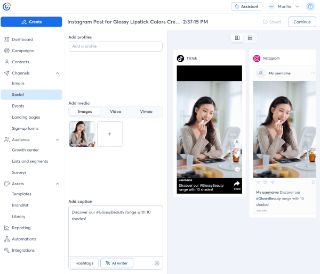
Task: Click the Marilia account avatar icon
Action: [271, 6]
